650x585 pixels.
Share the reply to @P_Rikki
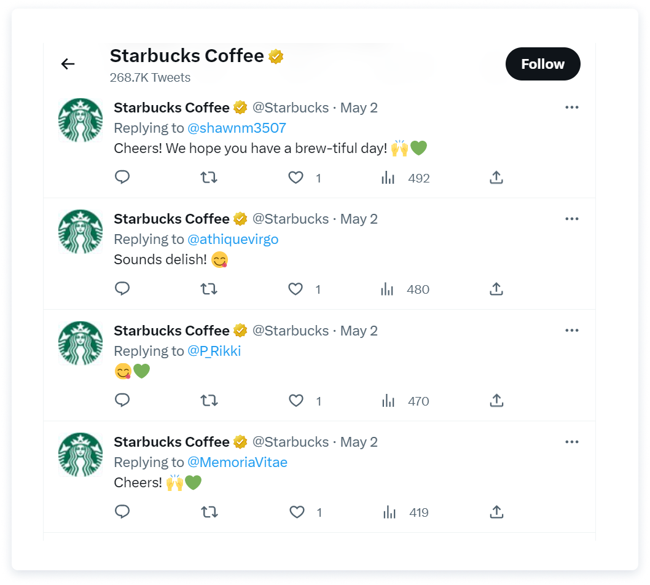click(496, 401)
